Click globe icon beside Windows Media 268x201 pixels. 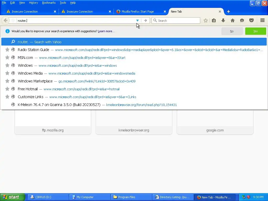13,73
